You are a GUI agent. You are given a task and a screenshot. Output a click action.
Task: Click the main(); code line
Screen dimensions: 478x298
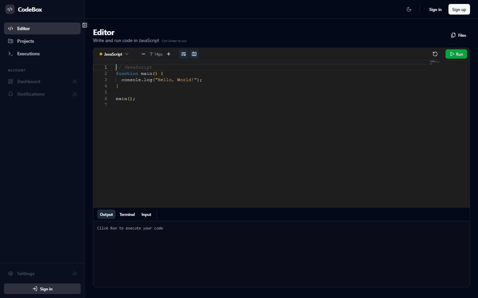(125, 99)
